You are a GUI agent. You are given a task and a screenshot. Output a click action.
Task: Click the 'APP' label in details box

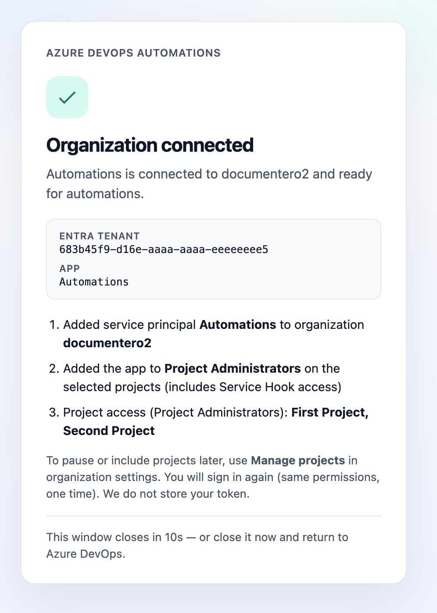pos(70,268)
